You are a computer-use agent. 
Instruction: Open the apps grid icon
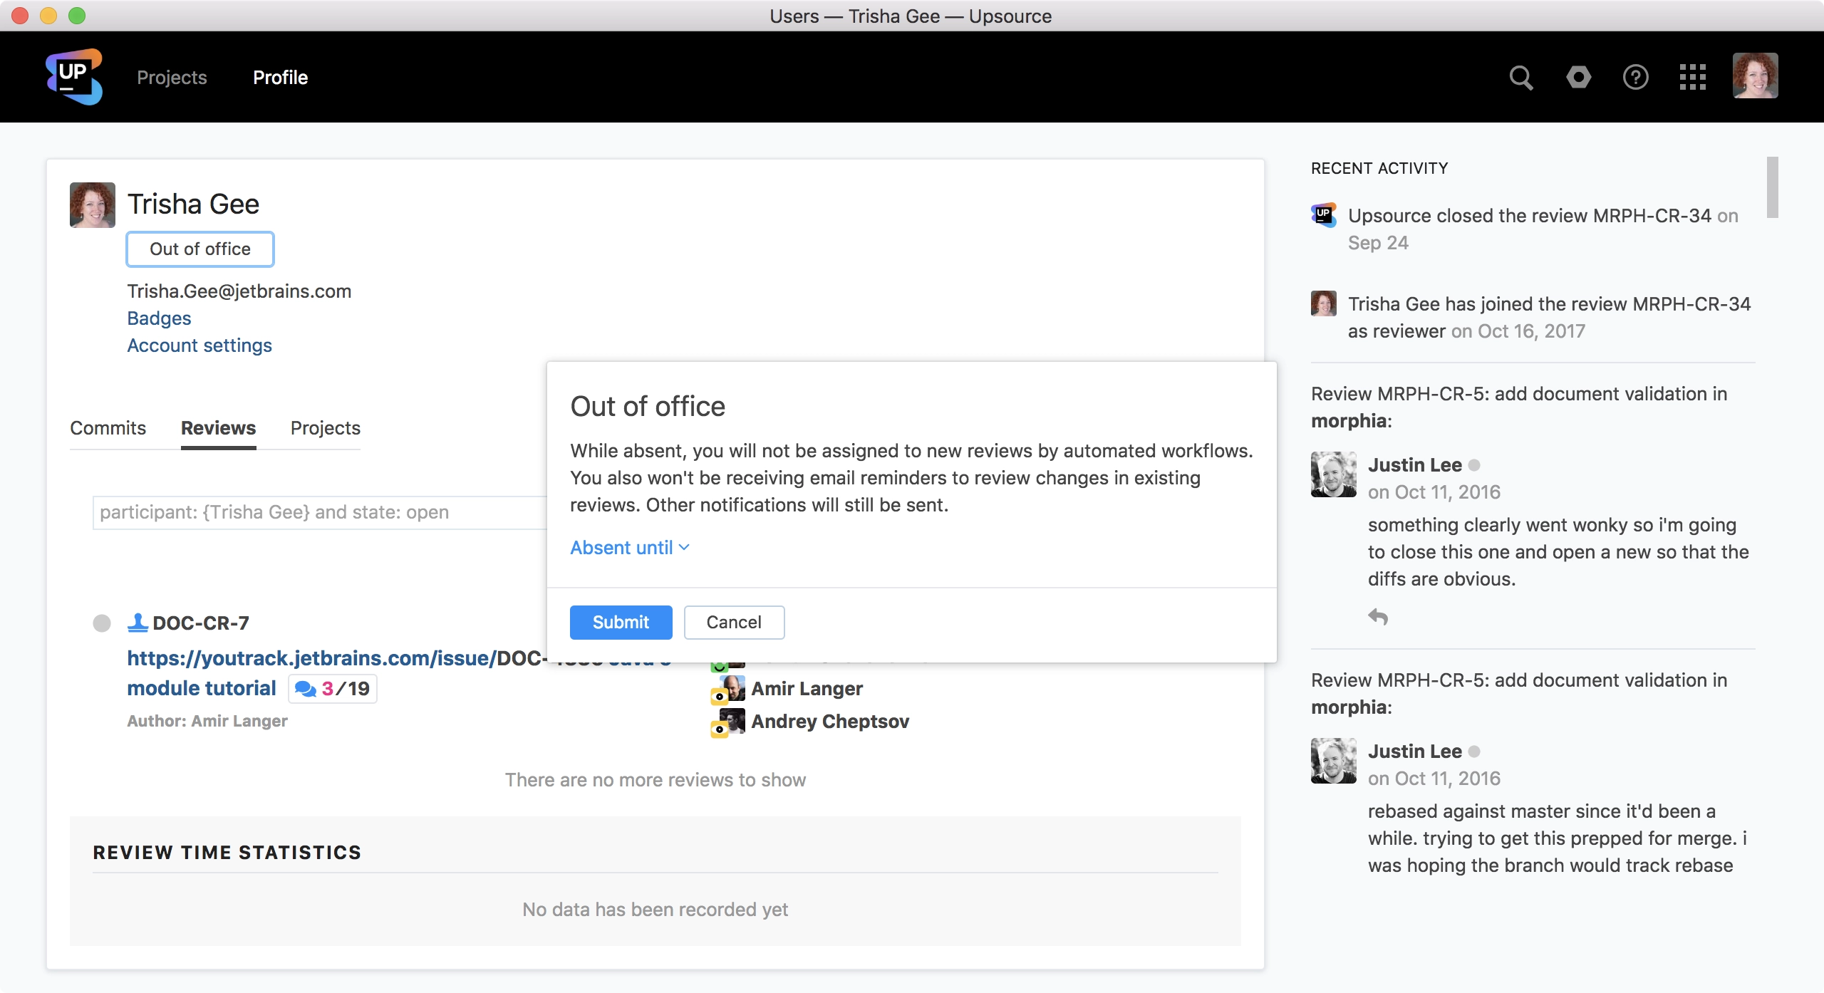pyautogui.click(x=1693, y=77)
